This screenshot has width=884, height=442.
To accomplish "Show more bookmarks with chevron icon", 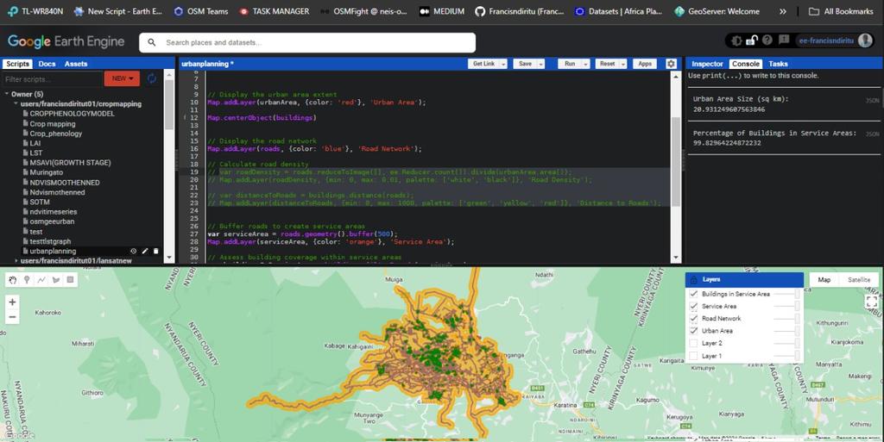I will [782, 11].
